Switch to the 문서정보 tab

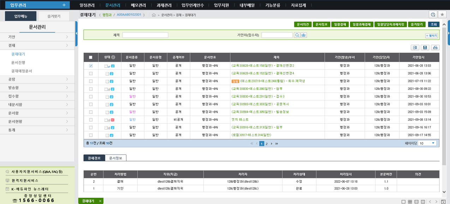tap(115, 158)
